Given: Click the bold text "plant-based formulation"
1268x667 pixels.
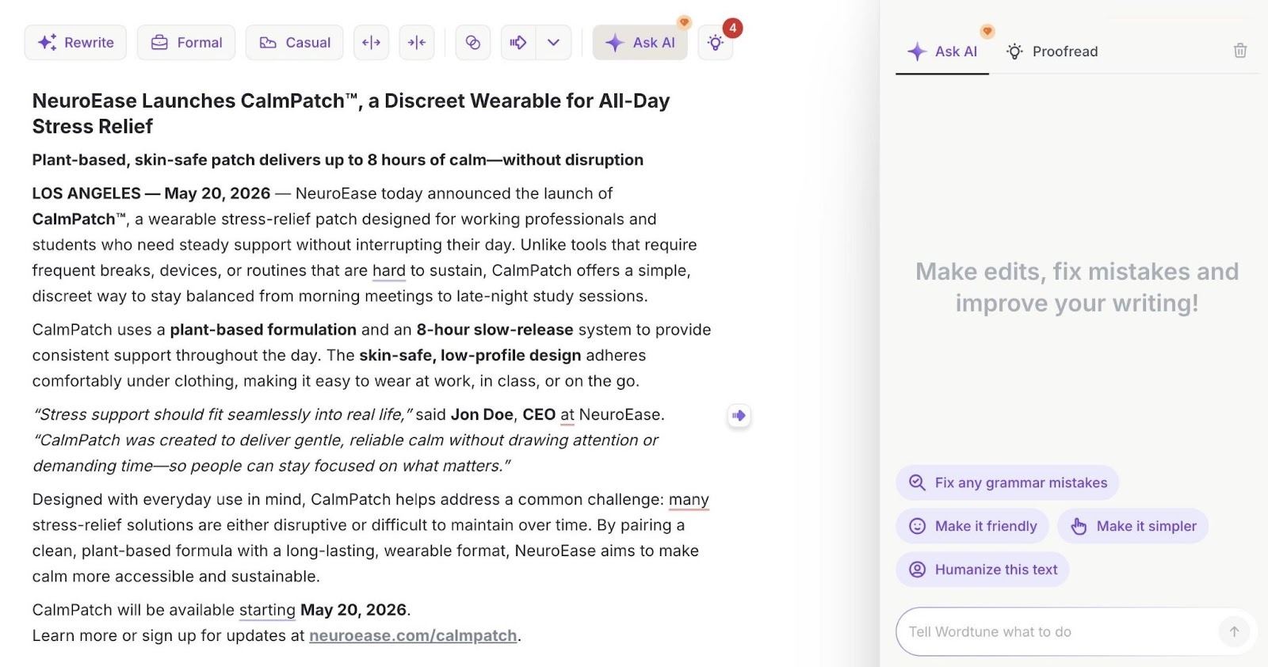Looking at the screenshot, I should coord(263,330).
